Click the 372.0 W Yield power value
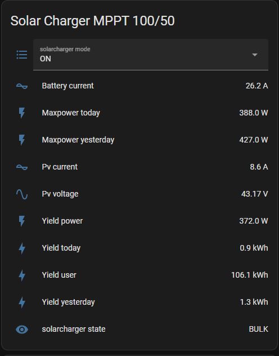 (x=254, y=221)
